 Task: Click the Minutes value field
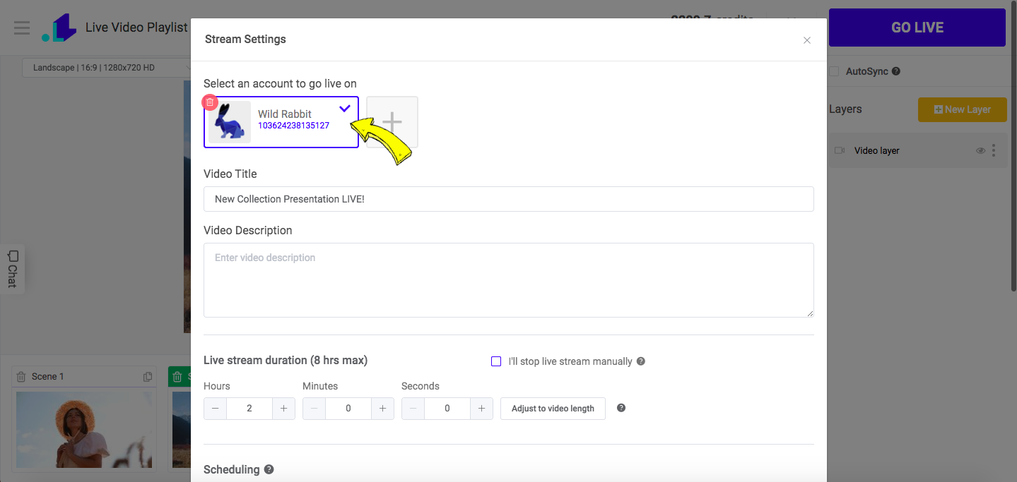pos(348,408)
